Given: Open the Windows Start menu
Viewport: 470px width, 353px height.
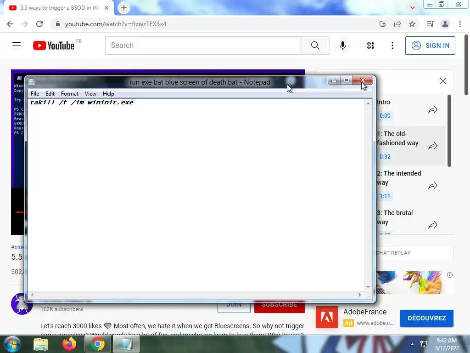Looking at the screenshot, I should tap(12, 344).
